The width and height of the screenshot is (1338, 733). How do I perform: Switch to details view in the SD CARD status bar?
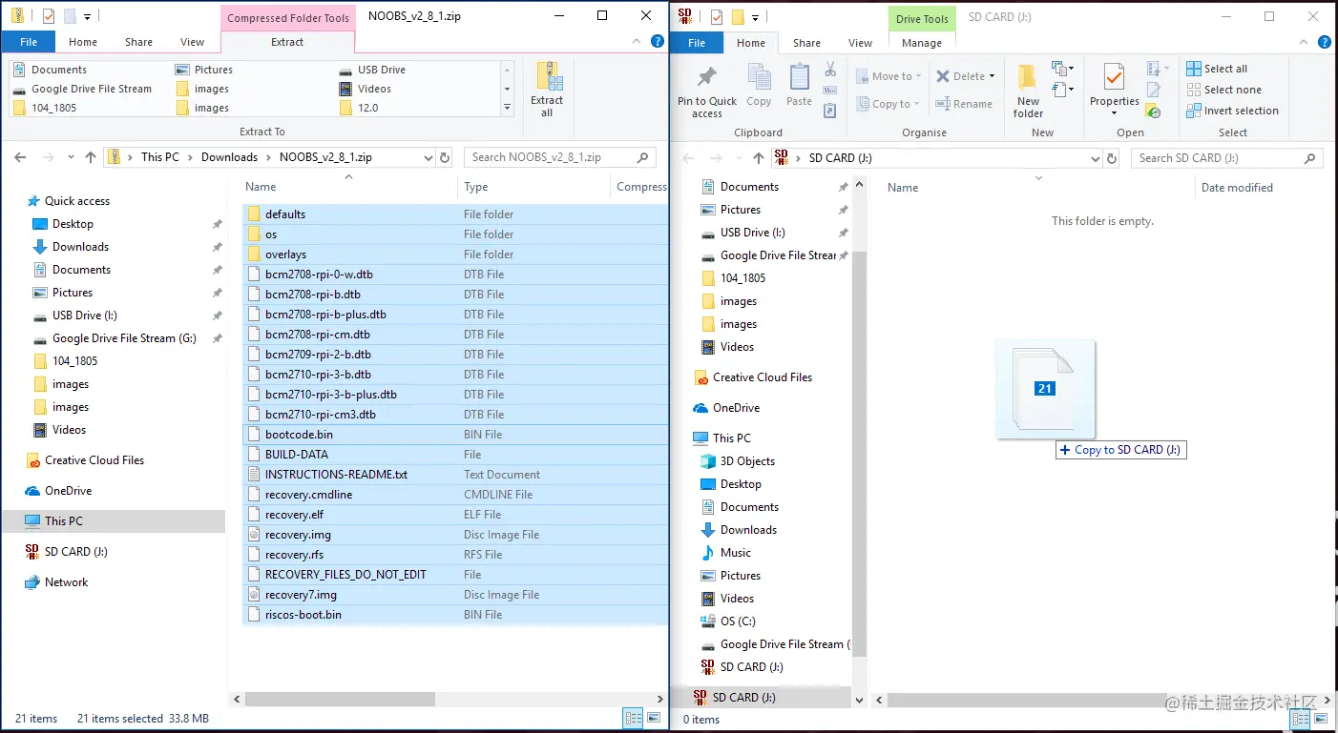tap(1302, 719)
